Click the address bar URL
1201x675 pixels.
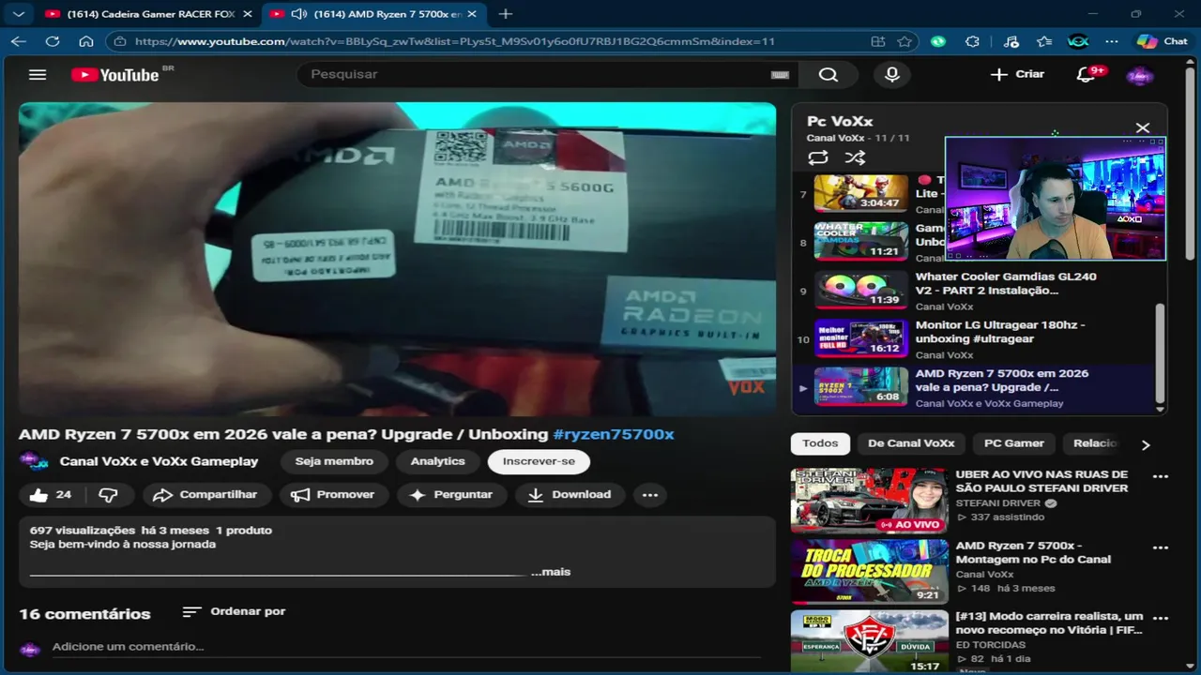[454, 41]
